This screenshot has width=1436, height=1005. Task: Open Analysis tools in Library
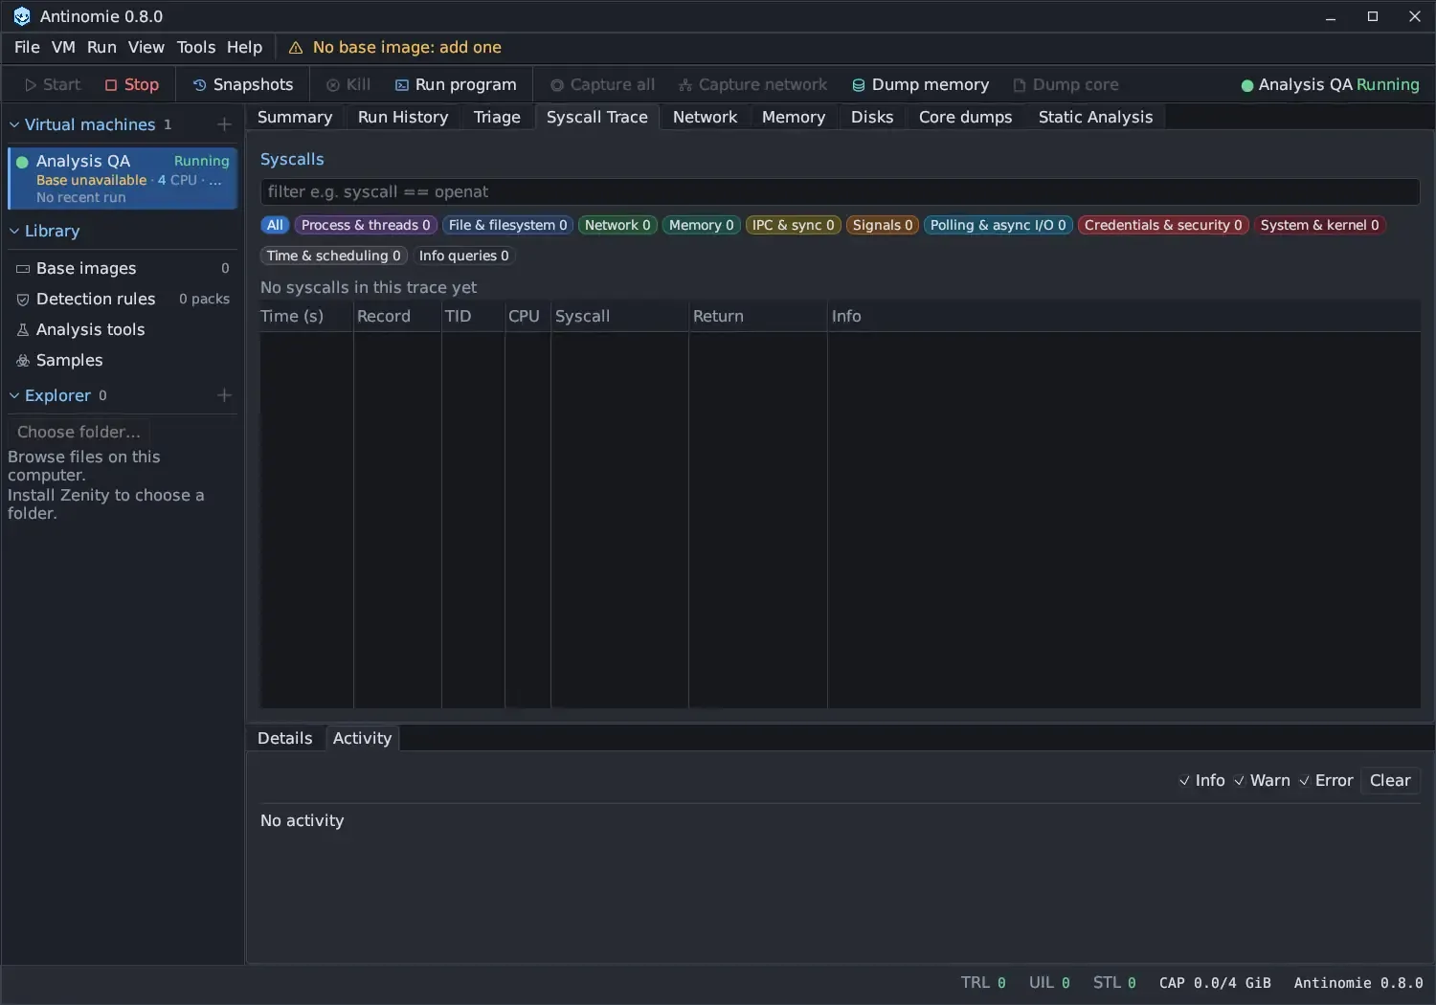(x=123, y=329)
